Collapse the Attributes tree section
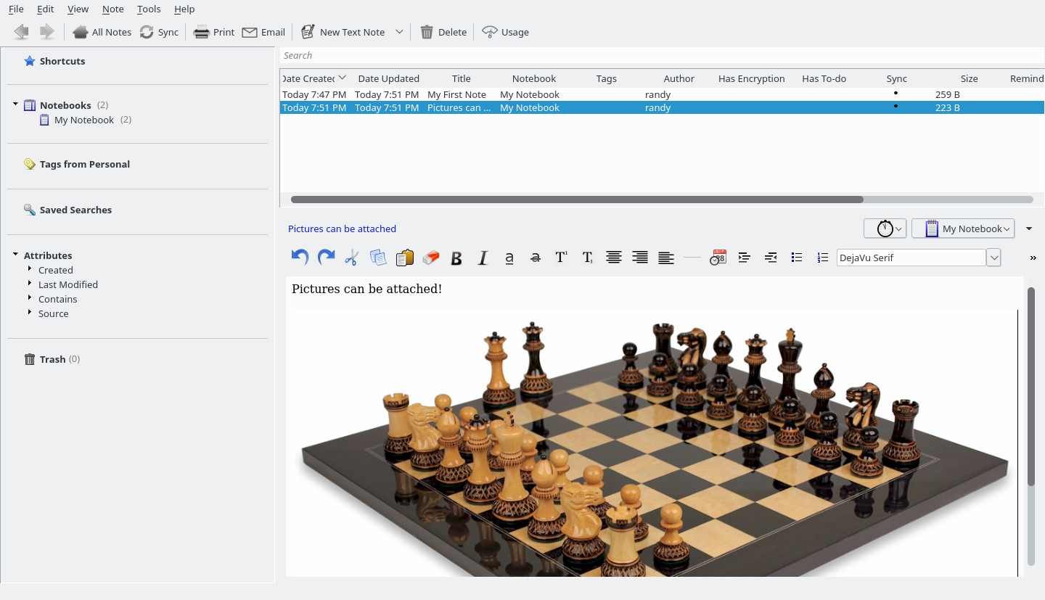This screenshot has height=600, width=1045. (15, 255)
